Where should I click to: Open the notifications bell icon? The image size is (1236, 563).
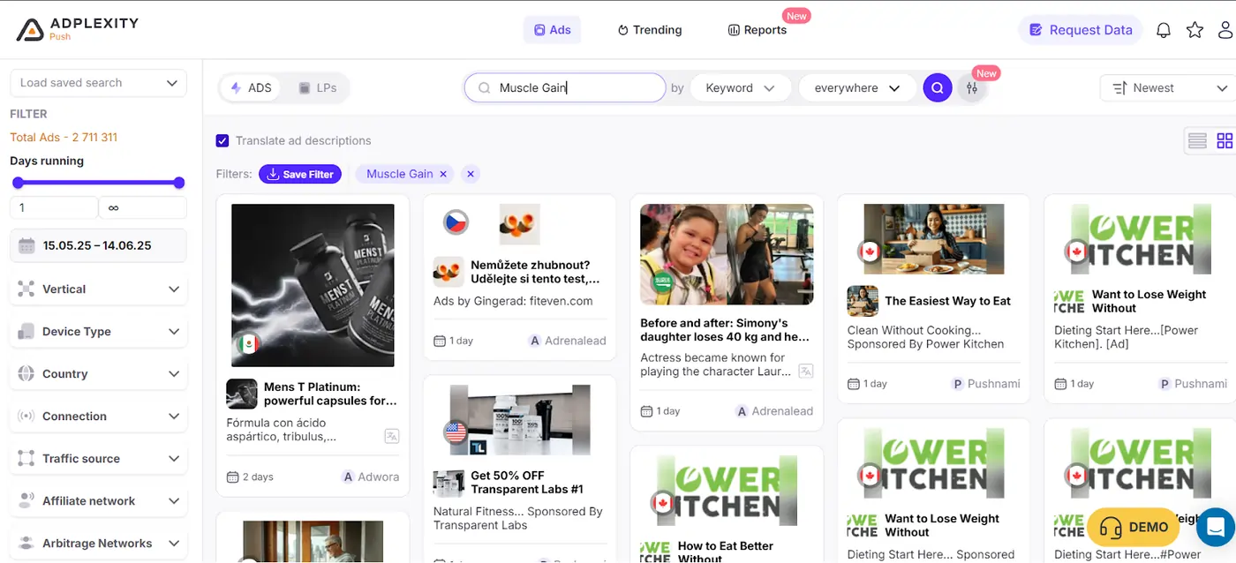[1164, 30]
